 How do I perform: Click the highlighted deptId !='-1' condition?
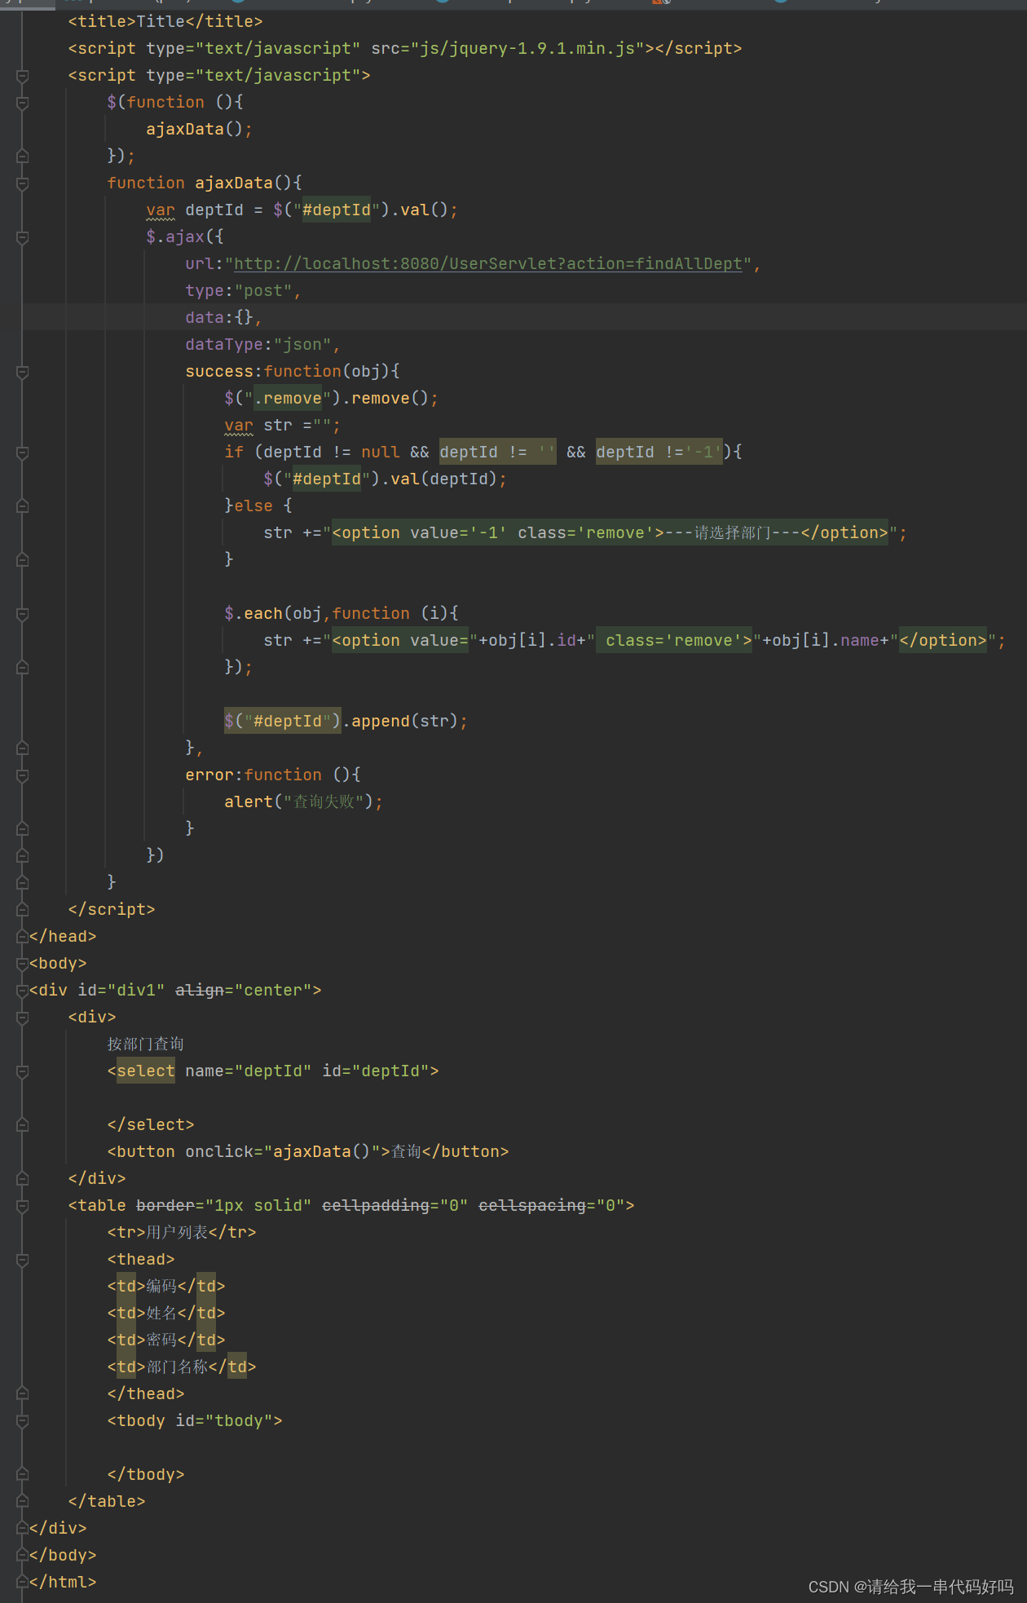coord(659,453)
